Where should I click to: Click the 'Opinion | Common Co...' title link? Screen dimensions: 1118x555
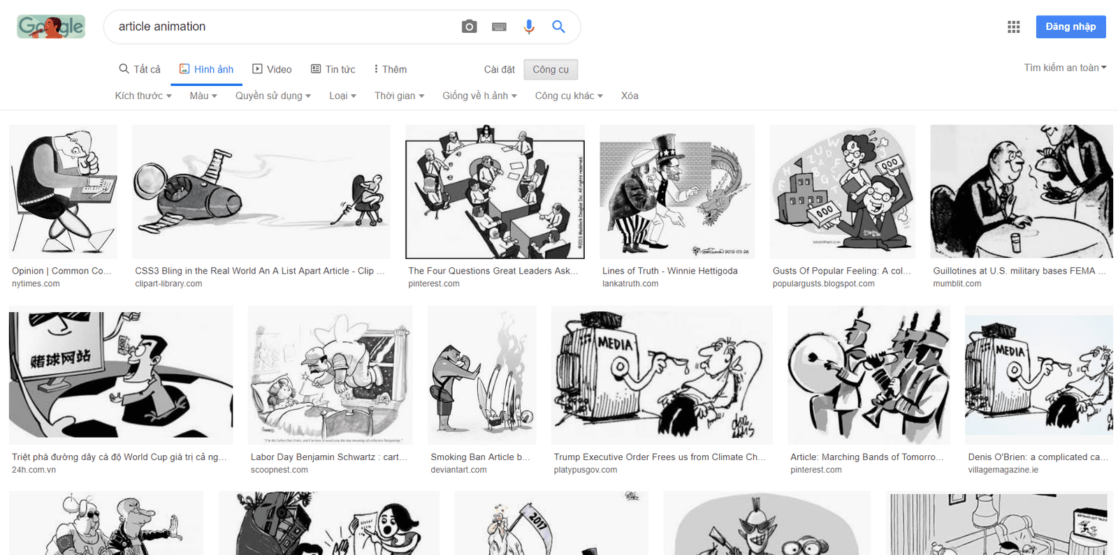click(x=61, y=271)
